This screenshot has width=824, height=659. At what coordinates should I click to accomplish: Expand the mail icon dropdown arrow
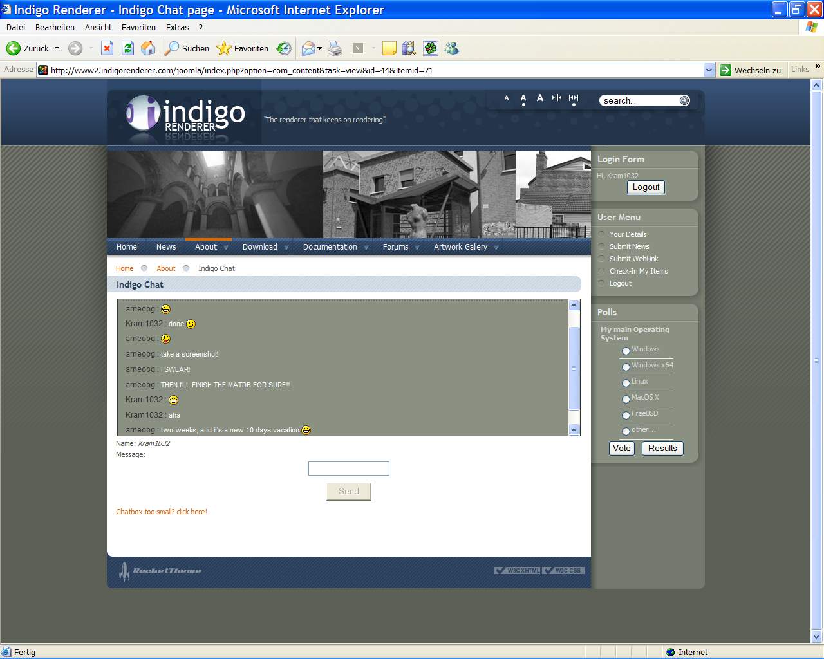point(320,48)
